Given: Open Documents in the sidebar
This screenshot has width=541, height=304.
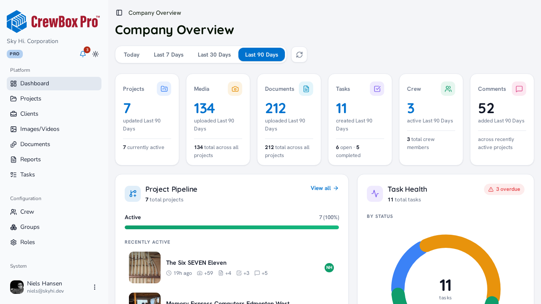Looking at the screenshot, I should coord(54,144).
